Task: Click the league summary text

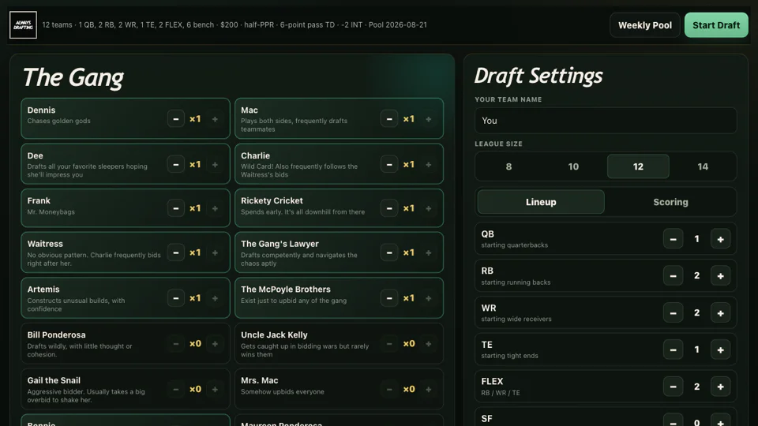Action: pos(235,24)
